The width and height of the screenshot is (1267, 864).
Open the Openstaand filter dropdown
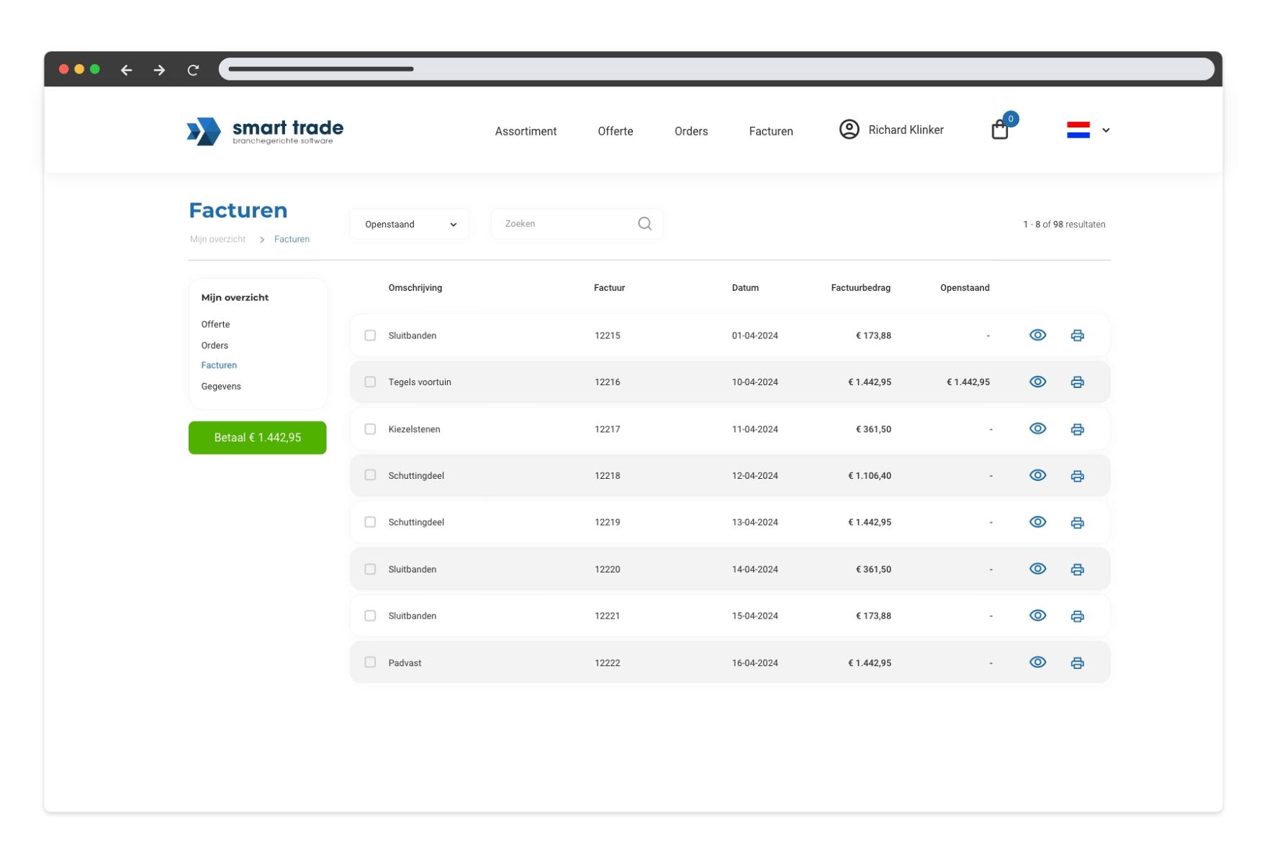click(x=410, y=224)
